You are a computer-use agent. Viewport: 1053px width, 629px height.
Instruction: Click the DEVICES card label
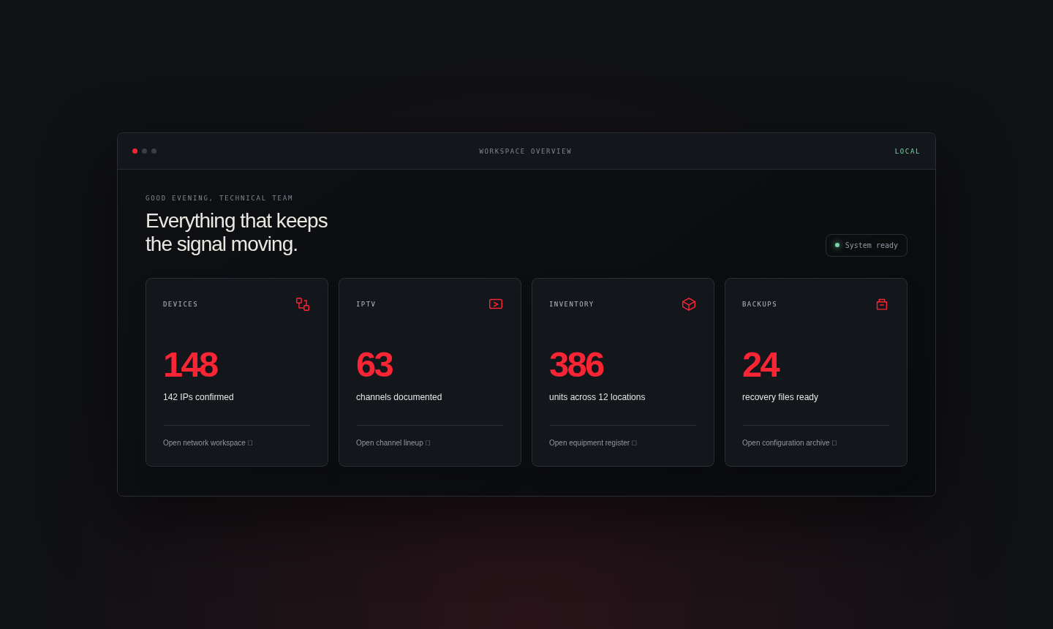181,304
